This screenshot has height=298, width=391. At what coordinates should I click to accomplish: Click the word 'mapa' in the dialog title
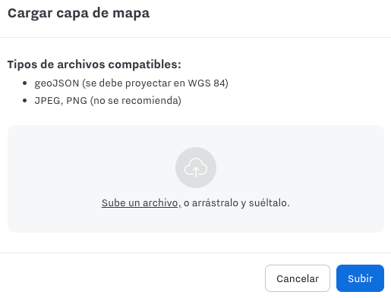click(131, 13)
